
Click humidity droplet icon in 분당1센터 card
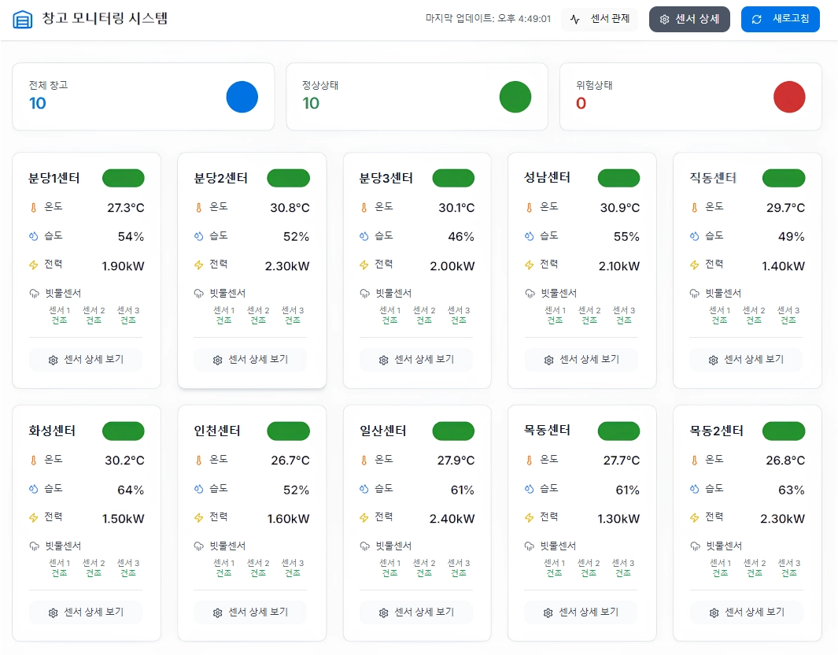click(x=34, y=236)
